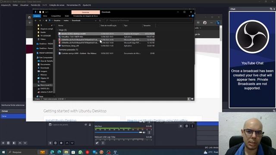Screen dimensions: 276x155
Task: Add a transition with the plus icon in the transitions panel
Action: 181,126
